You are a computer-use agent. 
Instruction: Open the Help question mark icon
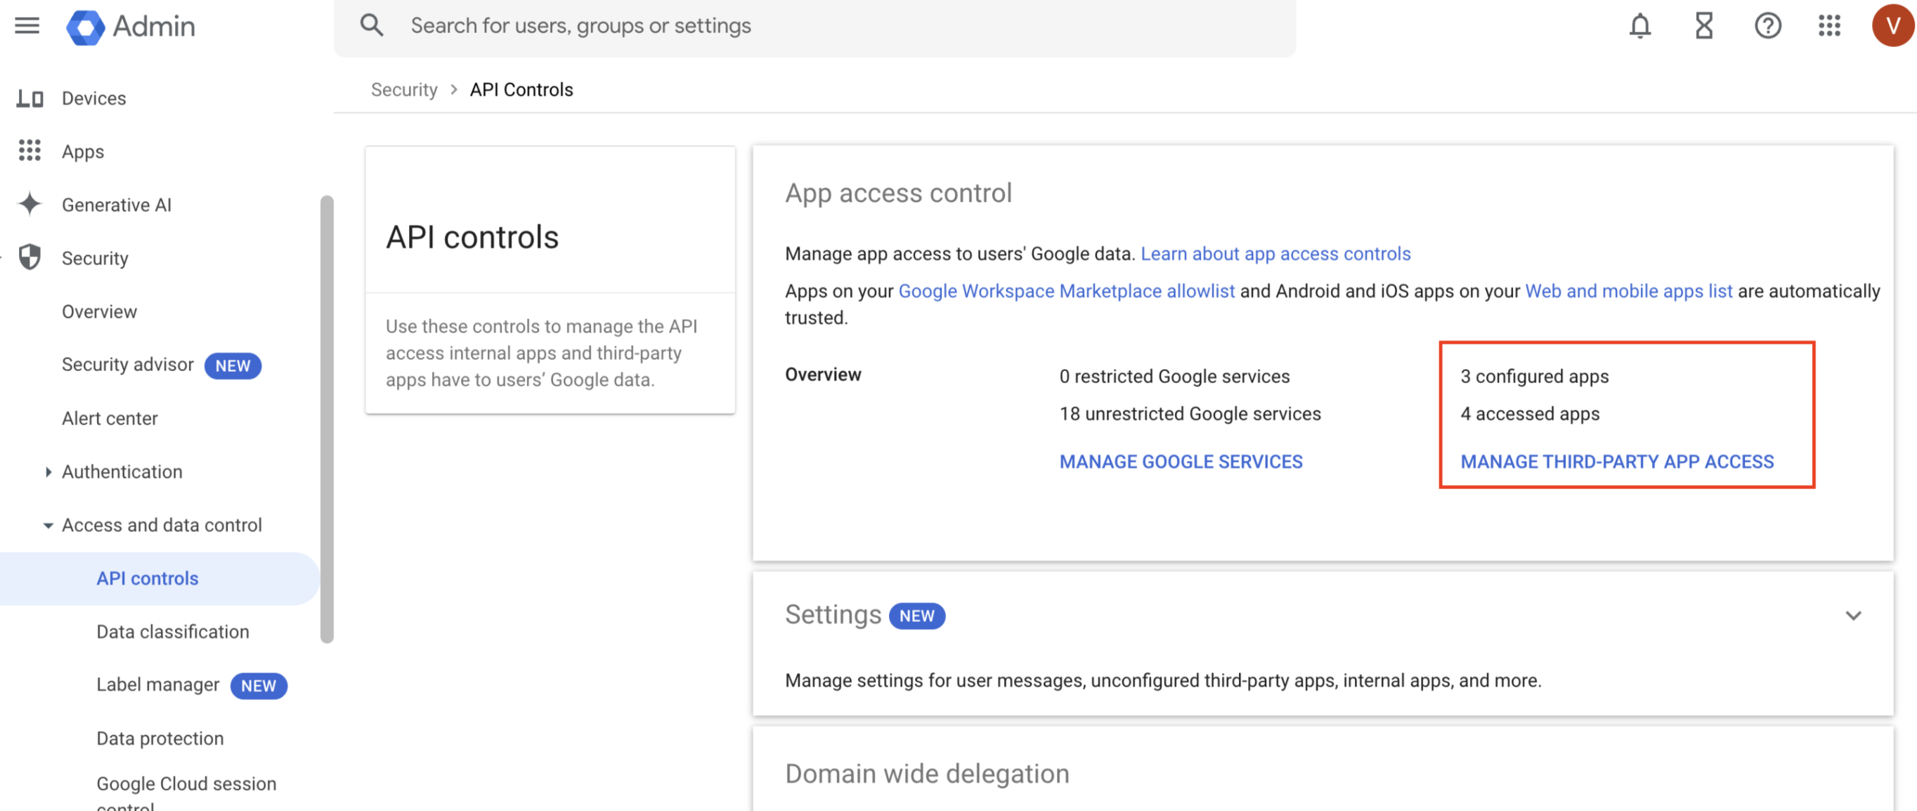point(1767,26)
